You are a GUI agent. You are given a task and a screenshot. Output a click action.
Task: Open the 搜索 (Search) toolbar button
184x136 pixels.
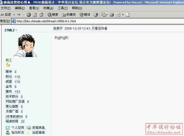tap(53, 15)
